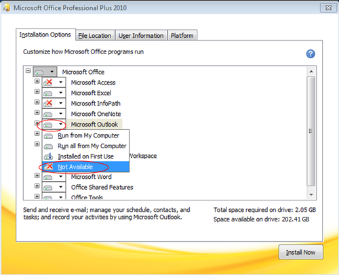Click Office Shared Features drive icon
339x275 pixels.
[x=48, y=187]
